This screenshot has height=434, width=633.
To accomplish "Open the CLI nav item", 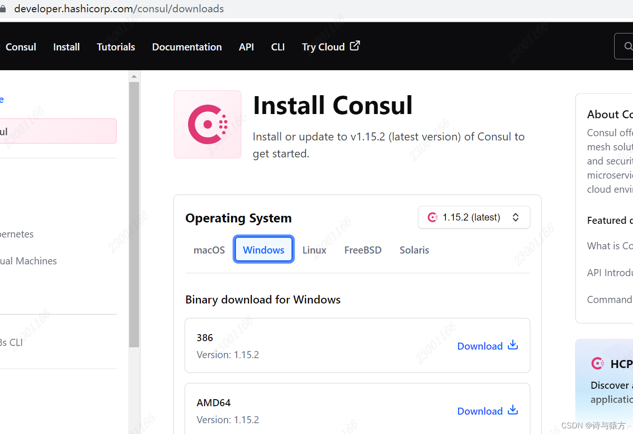I will (x=278, y=47).
